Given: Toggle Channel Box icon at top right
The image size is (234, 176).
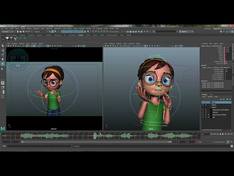Looking at the screenshot, I should coord(233,32).
